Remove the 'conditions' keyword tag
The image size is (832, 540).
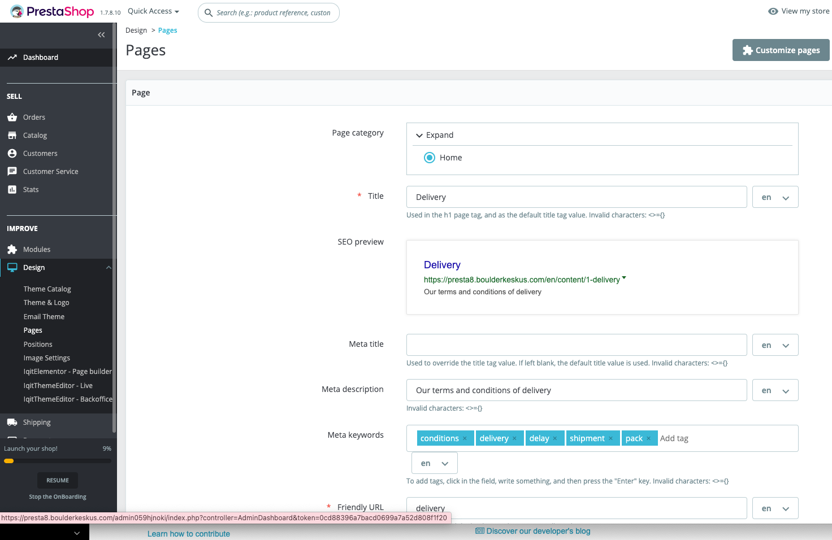click(x=465, y=438)
